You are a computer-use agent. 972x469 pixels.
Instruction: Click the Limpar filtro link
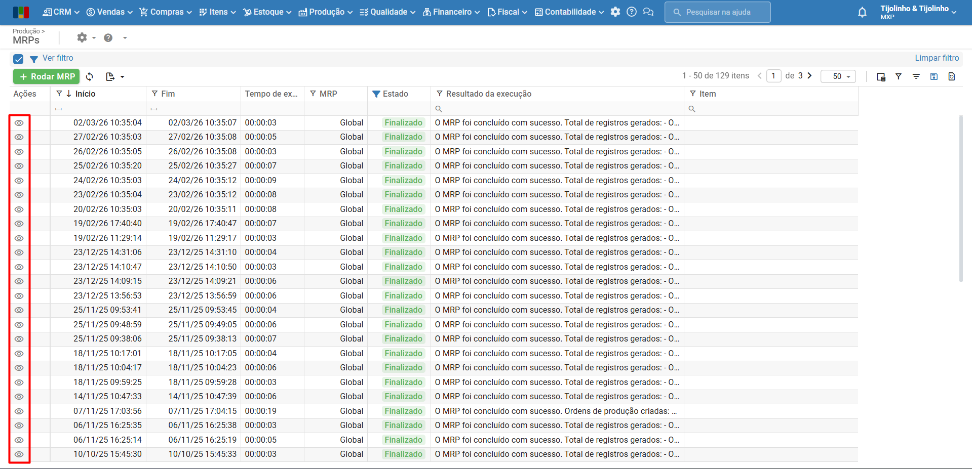pos(936,58)
